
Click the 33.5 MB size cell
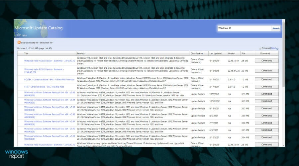(x=245, y=130)
